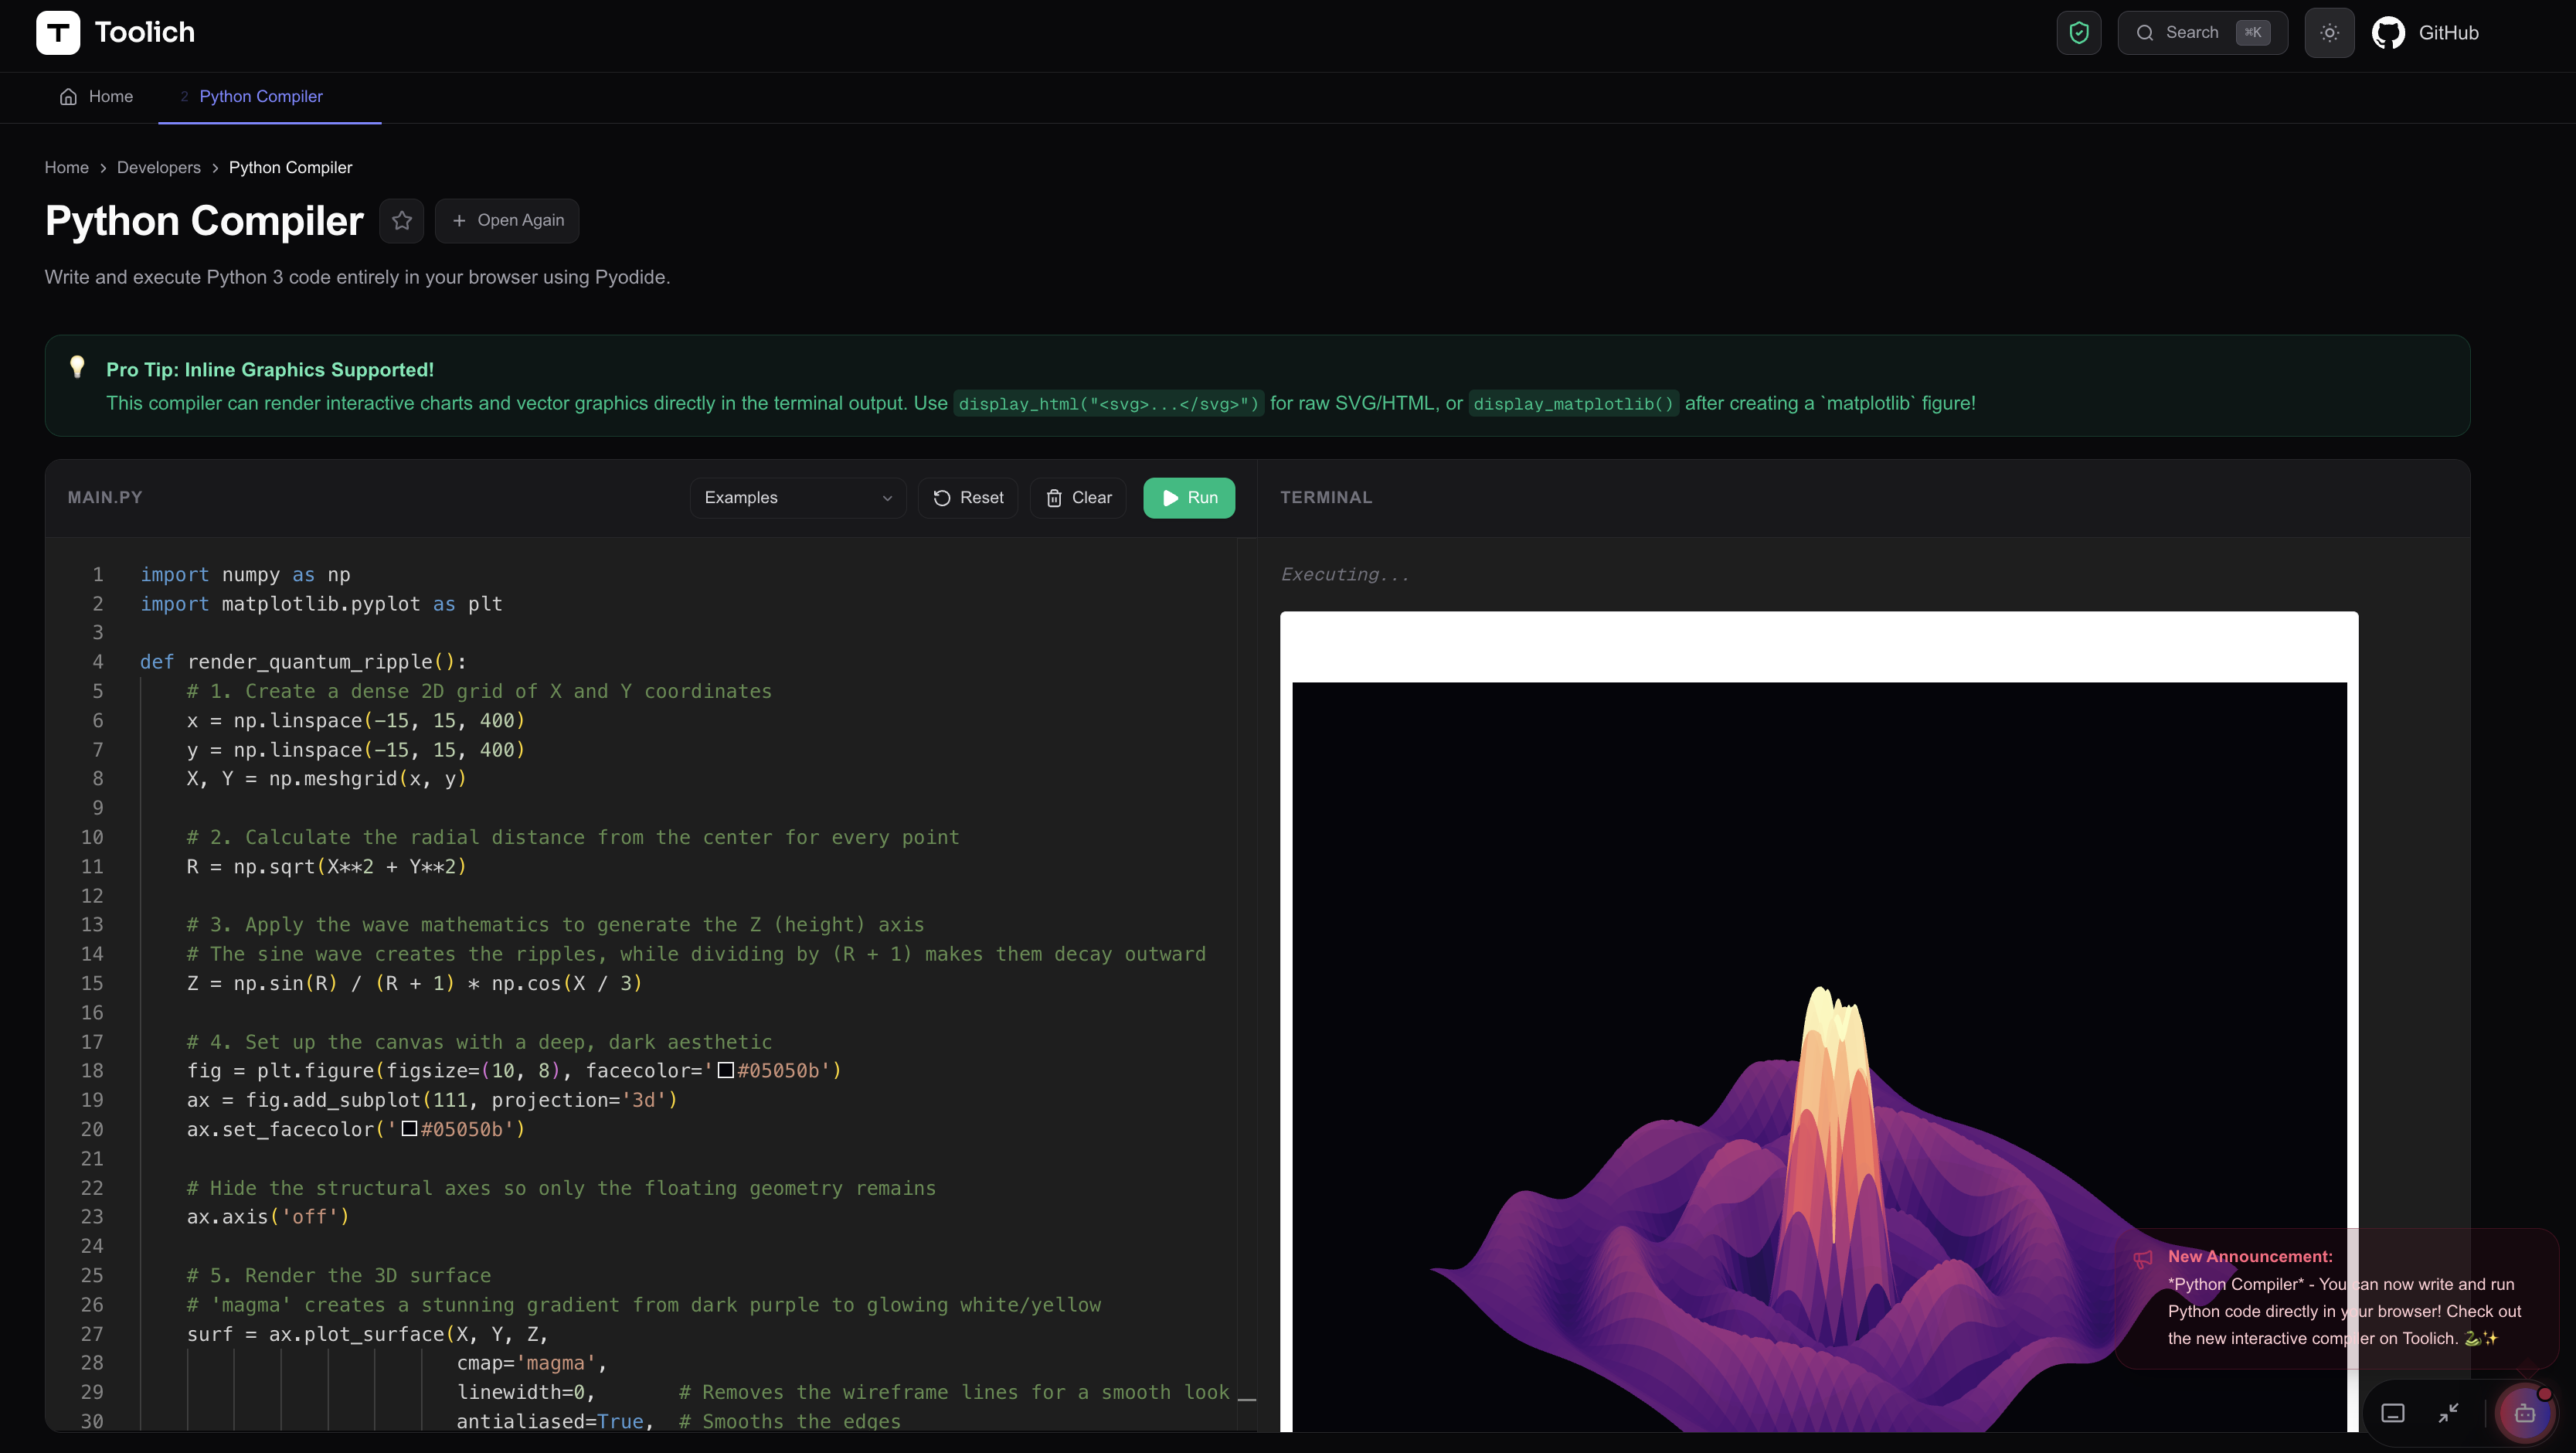Toggle the light/dark theme sun button

tap(2329, 33)
